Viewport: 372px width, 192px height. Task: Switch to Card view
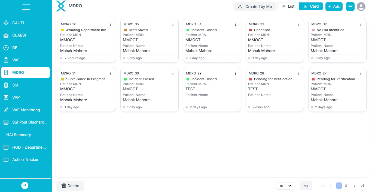click(311, 6)
